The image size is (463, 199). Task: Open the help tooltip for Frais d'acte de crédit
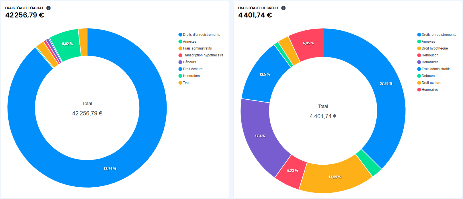[x=283, y=8]
